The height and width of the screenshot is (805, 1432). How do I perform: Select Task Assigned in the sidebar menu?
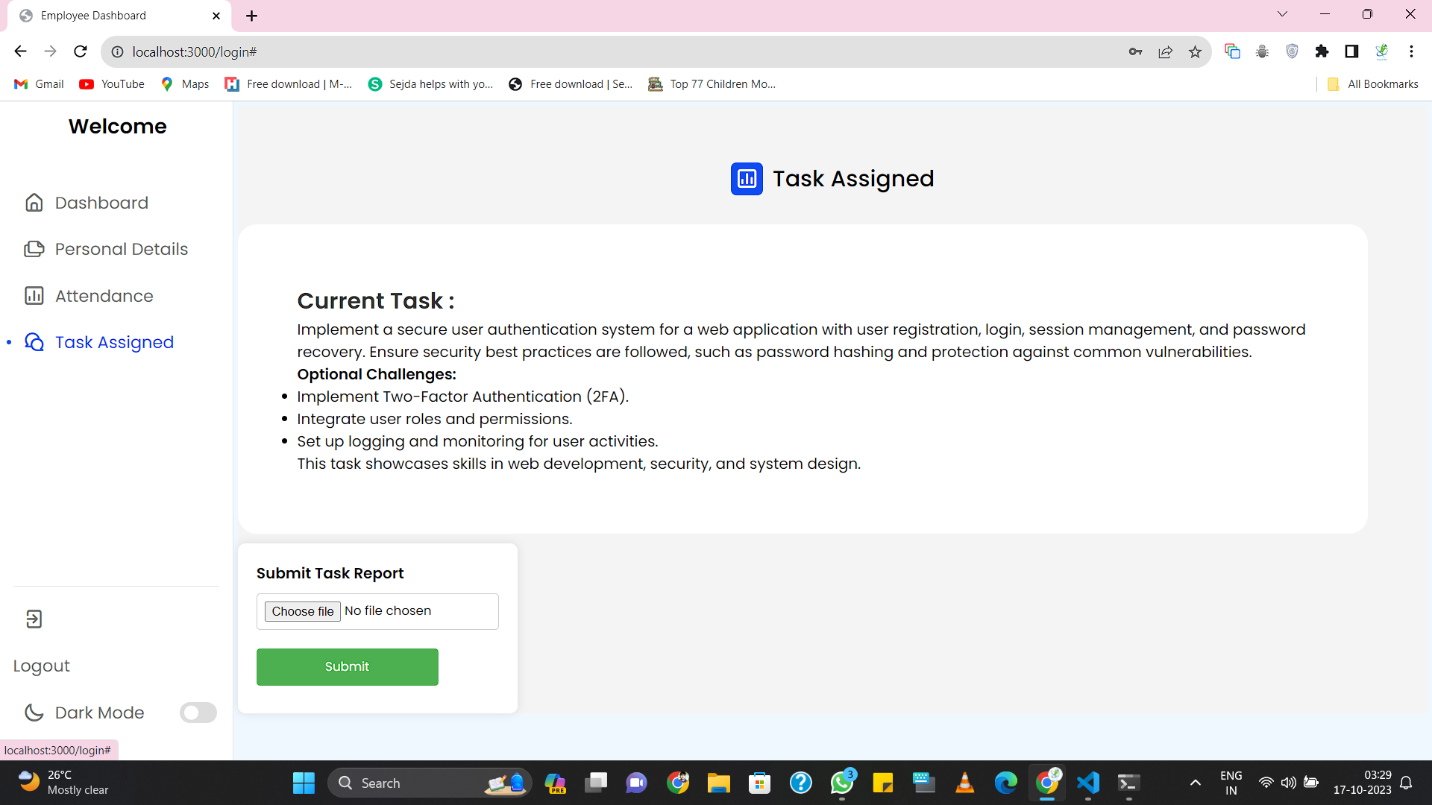point(114,342)
